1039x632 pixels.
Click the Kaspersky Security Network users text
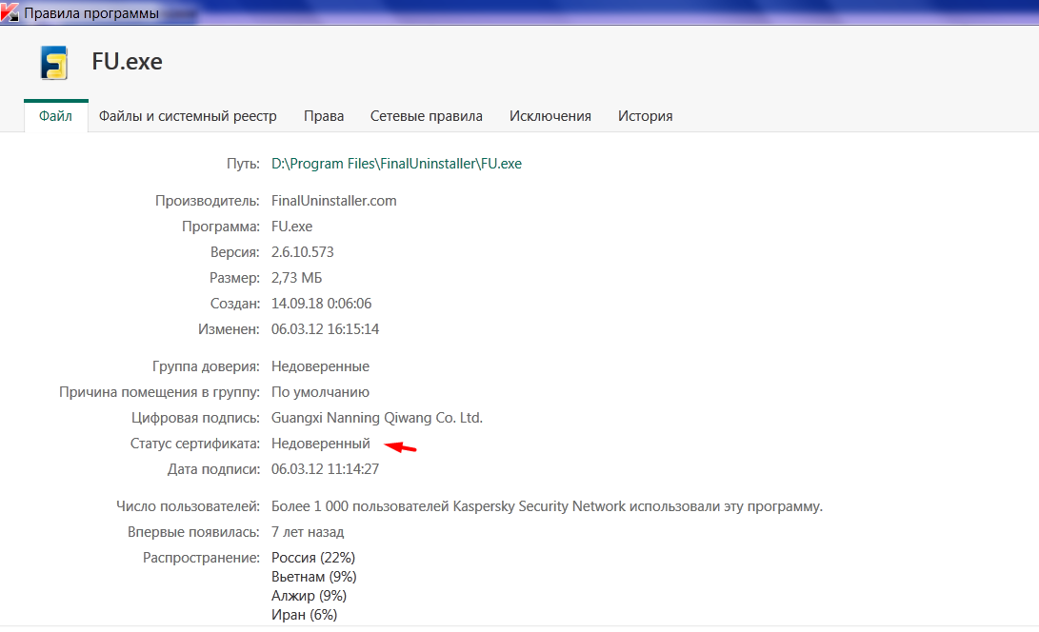(x=547, y=506)
